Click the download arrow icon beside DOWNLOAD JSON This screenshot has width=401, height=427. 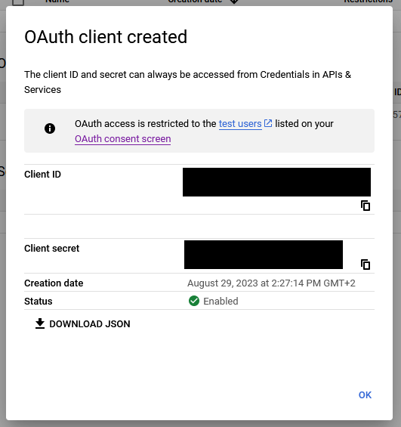tap(40, 323)
